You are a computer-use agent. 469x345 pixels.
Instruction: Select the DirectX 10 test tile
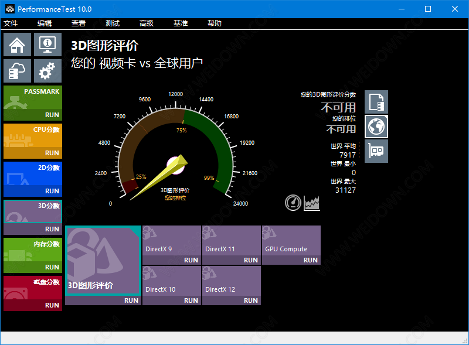click(172, 281)
